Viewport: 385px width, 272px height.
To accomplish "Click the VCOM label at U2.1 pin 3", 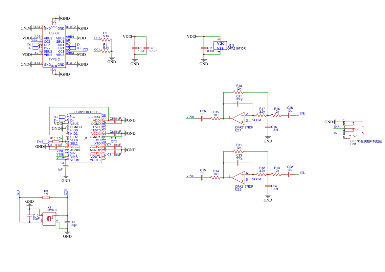I will tap(257, 120).
